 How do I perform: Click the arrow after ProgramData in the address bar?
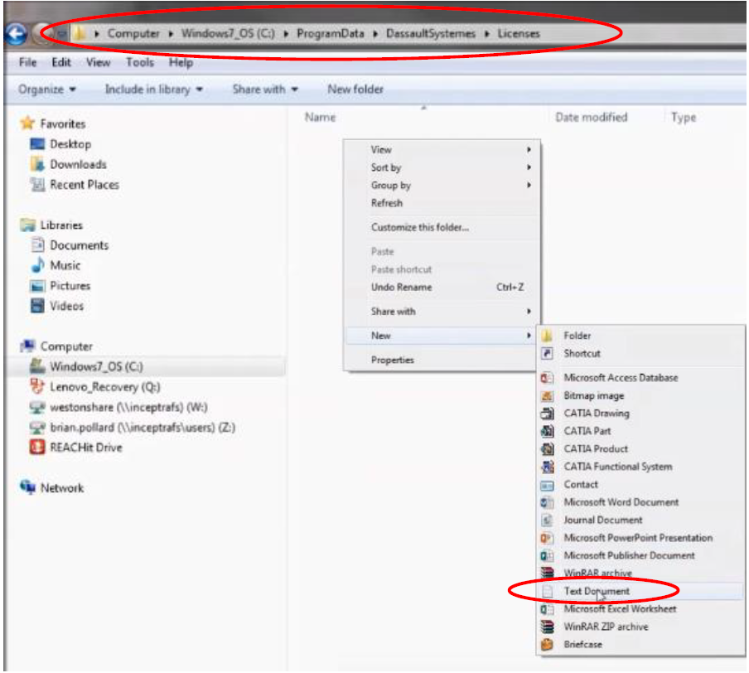(375, 34)
